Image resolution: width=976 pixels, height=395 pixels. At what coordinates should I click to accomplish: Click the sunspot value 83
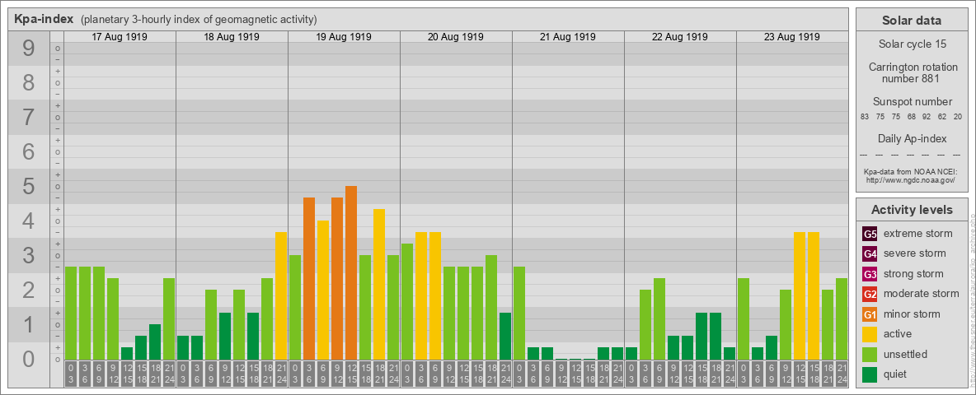865,116
